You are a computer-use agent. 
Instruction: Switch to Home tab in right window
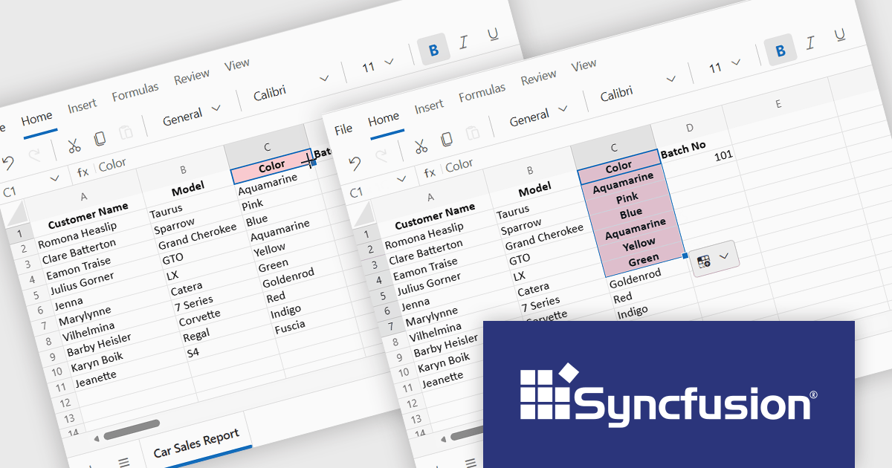point(384,119)
